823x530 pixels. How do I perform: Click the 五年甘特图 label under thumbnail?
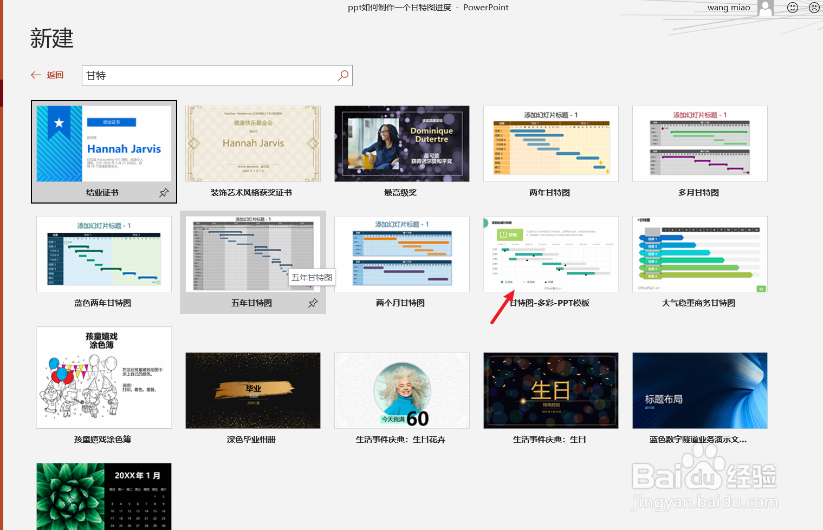pos(251,303)
